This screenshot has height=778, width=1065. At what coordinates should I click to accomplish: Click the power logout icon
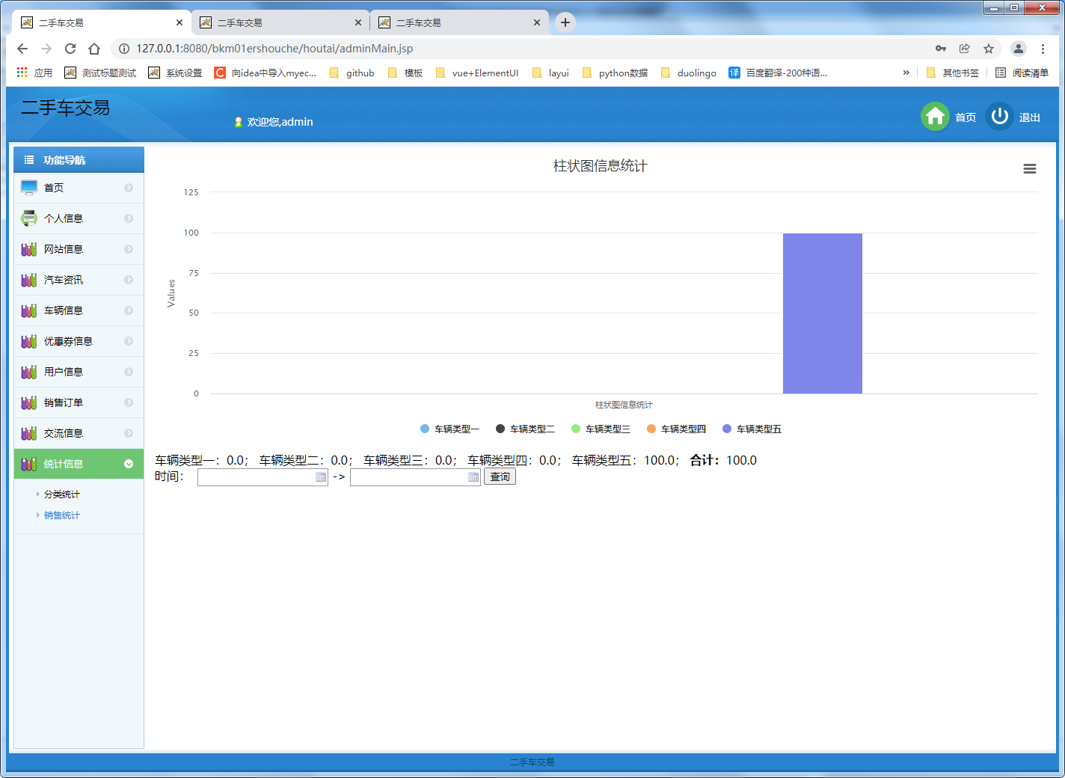pyautogui.click(x=999, y=117)
